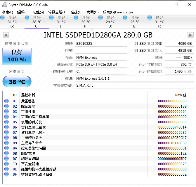Image resolution: width=196 pixels, height=187 pixels.
Task: Open the 檔案(F) menu
Action: point(8,12)
